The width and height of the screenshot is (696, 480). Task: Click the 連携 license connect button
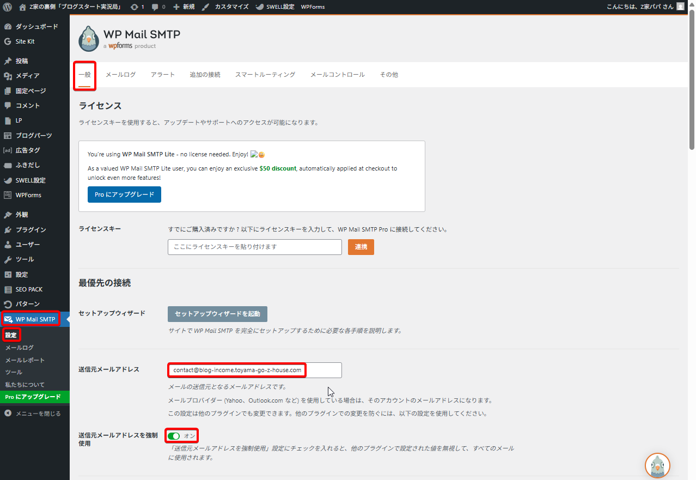(361, 247)
